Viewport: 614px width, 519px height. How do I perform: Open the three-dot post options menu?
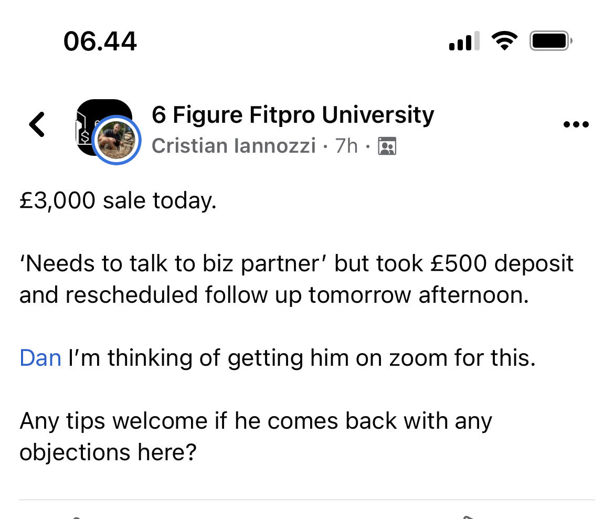[x=576, y=124]
